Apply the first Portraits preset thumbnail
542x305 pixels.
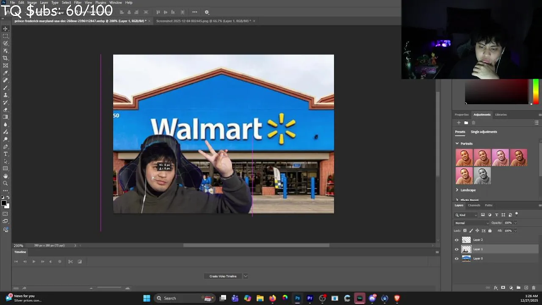pos(464,158)
